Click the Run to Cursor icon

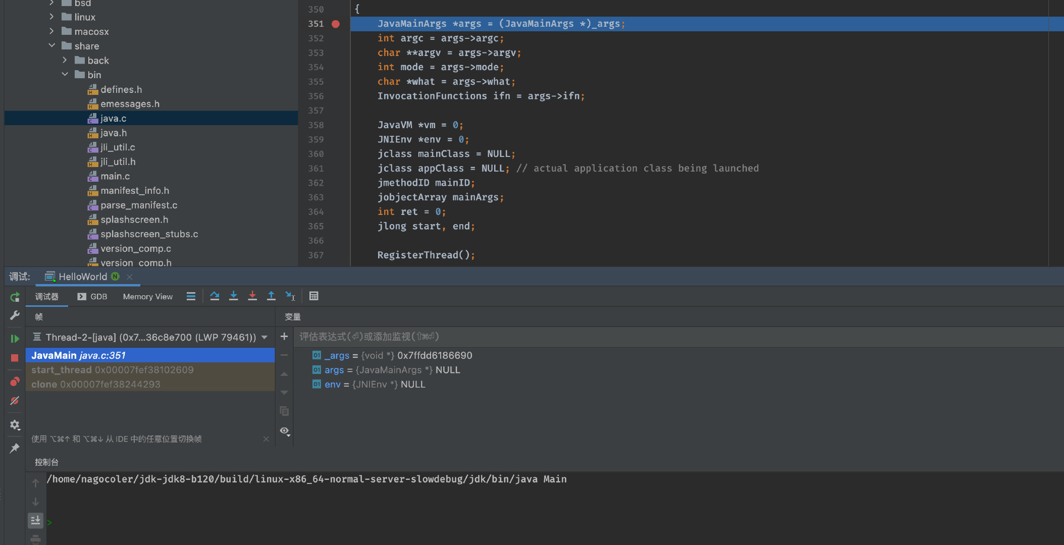[290, 296]
